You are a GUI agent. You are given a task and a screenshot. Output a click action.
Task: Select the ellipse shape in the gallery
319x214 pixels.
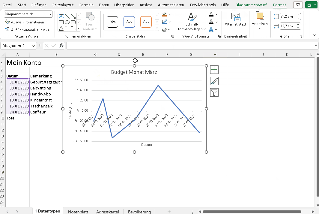[67, 22]
